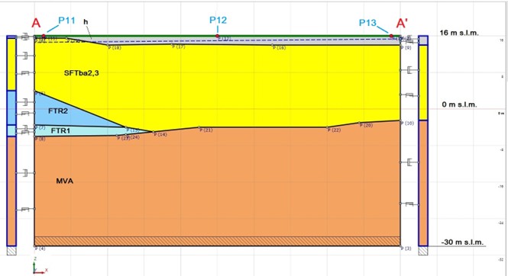Click the hatched base strip at the model bottom
Screen dimensions: 508x276
point(218,241)
